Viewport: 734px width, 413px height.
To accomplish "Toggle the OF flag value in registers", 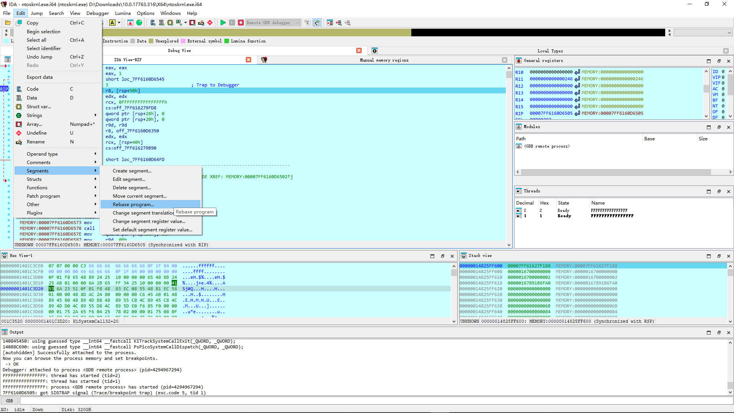I will coord(723,112).
